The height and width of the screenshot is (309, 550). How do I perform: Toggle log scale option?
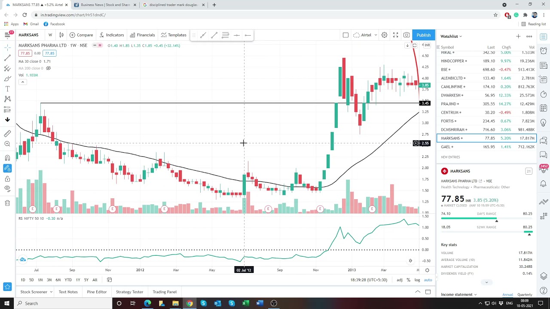point(417,280)
